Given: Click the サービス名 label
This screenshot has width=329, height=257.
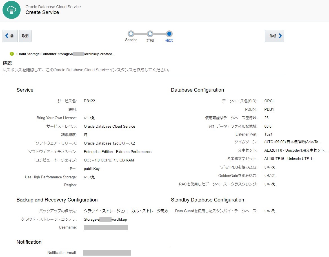Looking at the screenshot, I should pos(67,101).
